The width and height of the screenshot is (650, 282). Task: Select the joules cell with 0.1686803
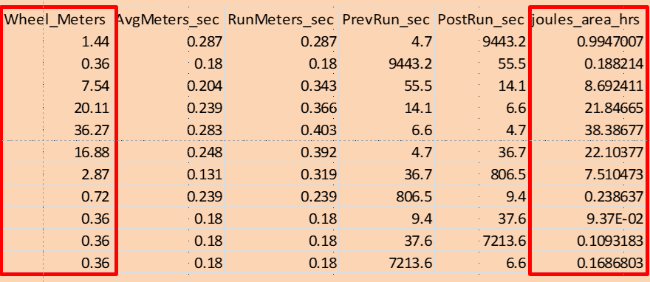click(x=587, y=263)
